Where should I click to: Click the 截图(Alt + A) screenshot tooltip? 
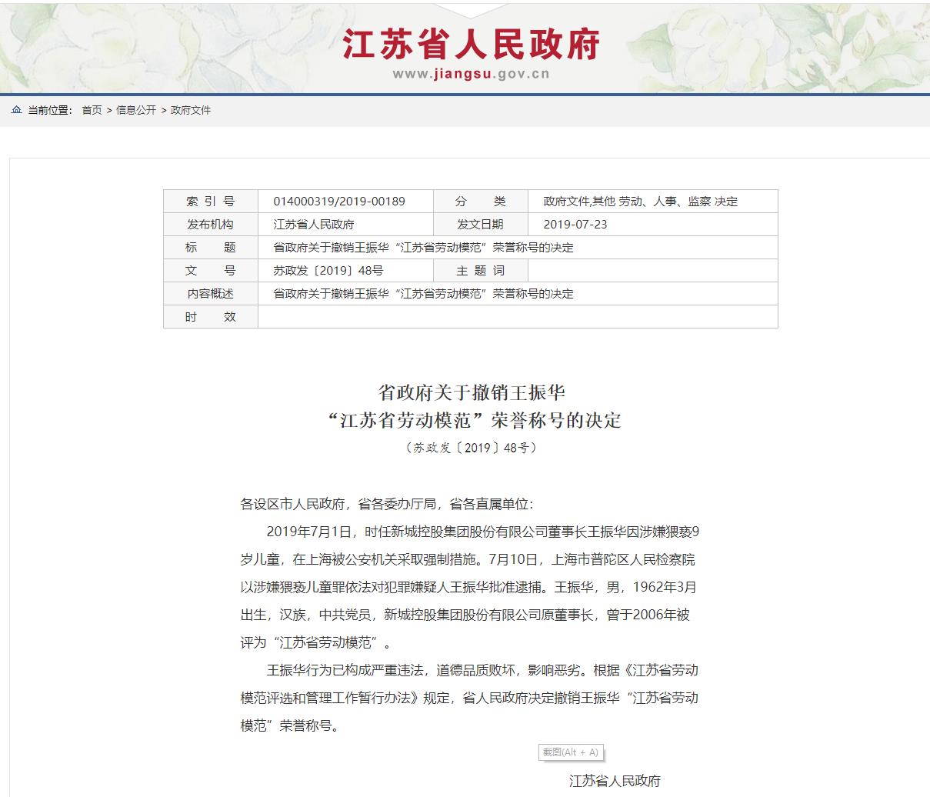(570, 752)
